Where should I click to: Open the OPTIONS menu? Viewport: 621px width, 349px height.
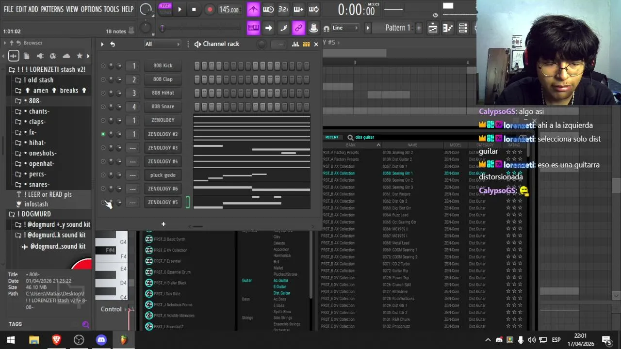pos(91,9)
